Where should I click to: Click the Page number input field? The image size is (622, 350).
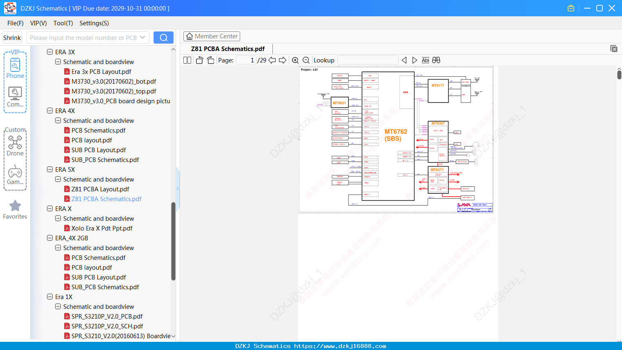246,60
